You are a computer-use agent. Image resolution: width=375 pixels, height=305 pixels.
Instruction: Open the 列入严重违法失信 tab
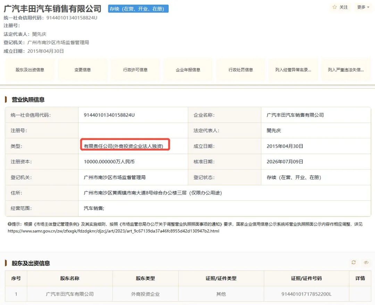coord(346,70)
